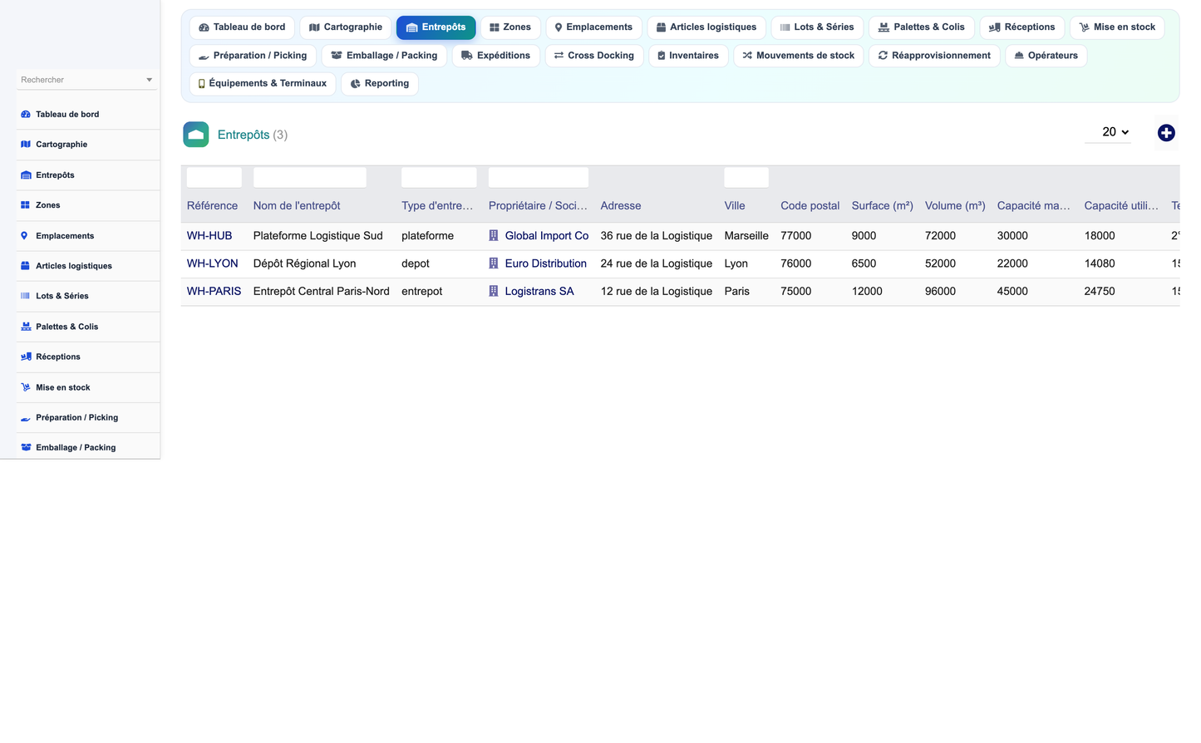1201x743 pixels.
Task: Click the Référence column filter field
Action: (214, 177)
